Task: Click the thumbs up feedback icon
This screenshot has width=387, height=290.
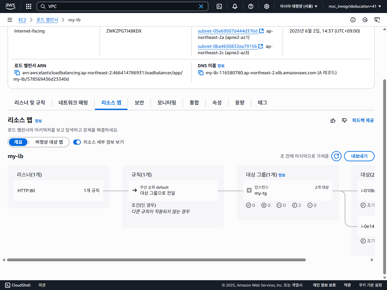Action: click(333, 120)
